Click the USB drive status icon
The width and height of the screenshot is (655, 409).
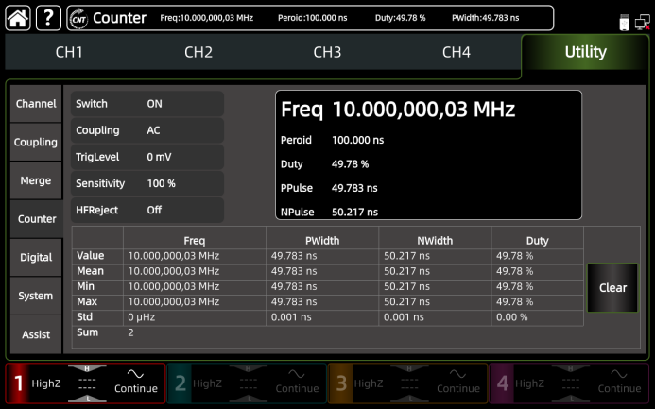coord(624,22)
